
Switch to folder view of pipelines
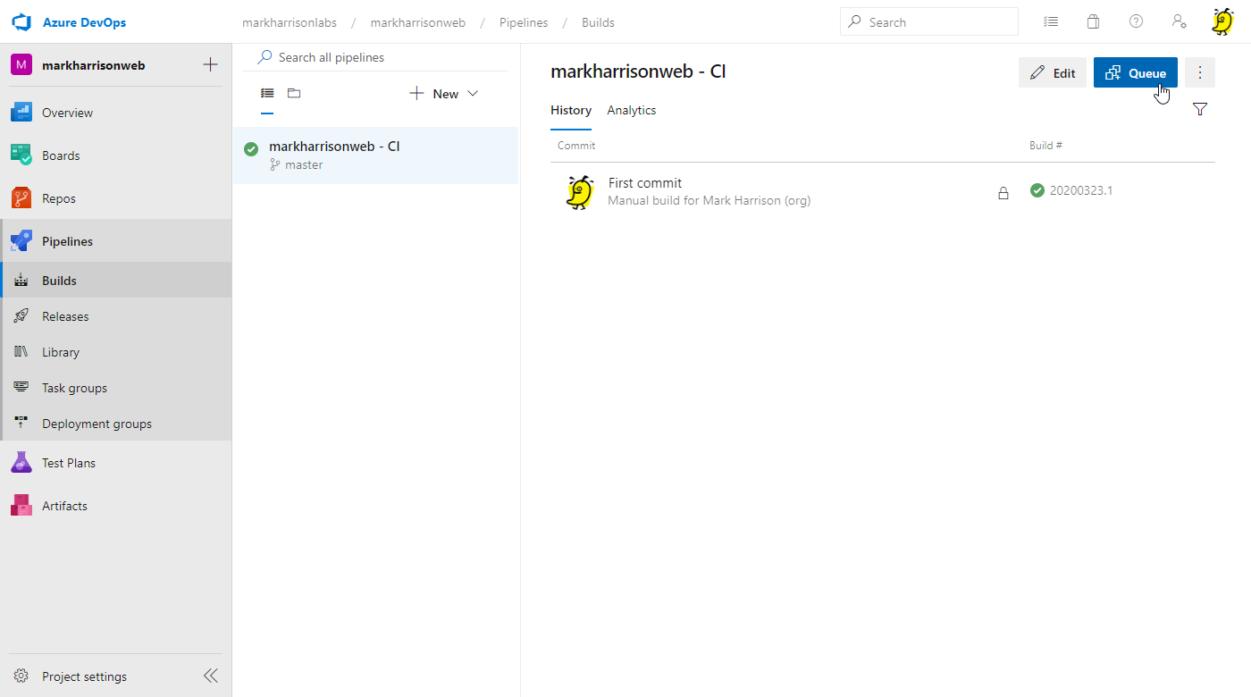coord(294,93)
